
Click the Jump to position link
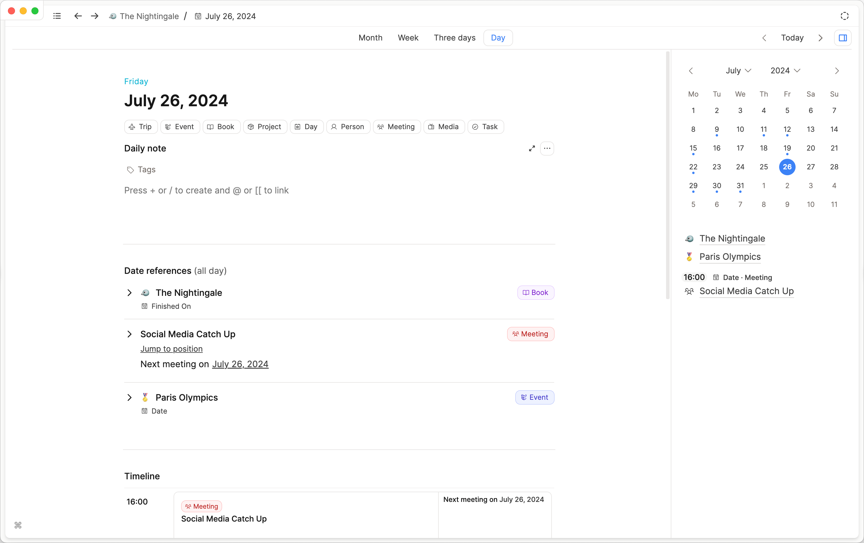pos(172,349)
